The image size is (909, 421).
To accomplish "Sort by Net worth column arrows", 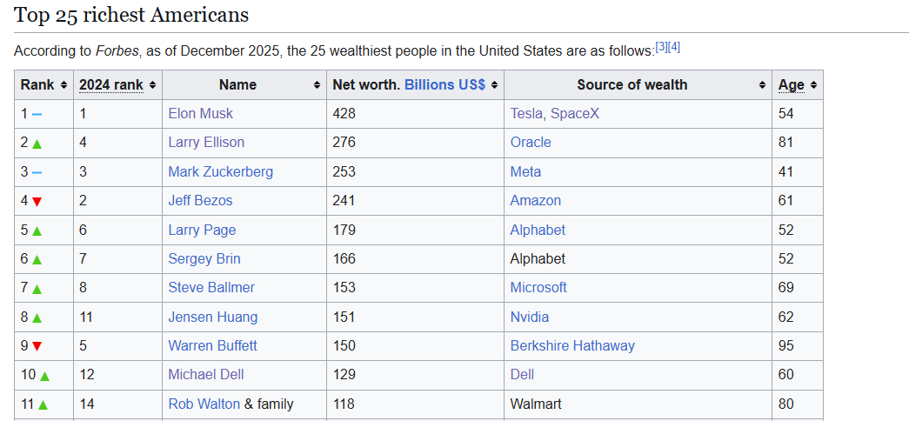I will click(494, 85).
